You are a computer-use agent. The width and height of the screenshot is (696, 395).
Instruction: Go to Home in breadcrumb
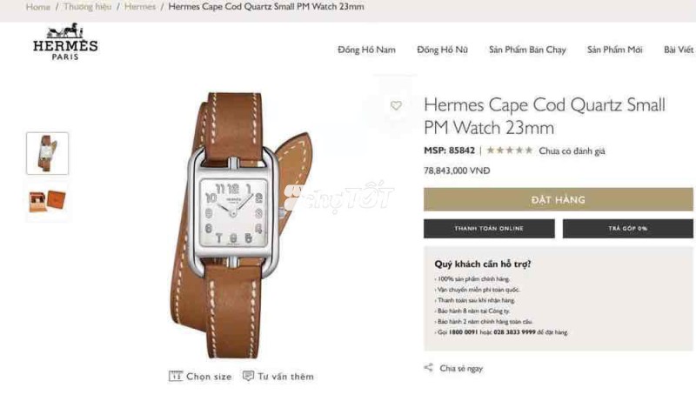(x=37, y=7)
